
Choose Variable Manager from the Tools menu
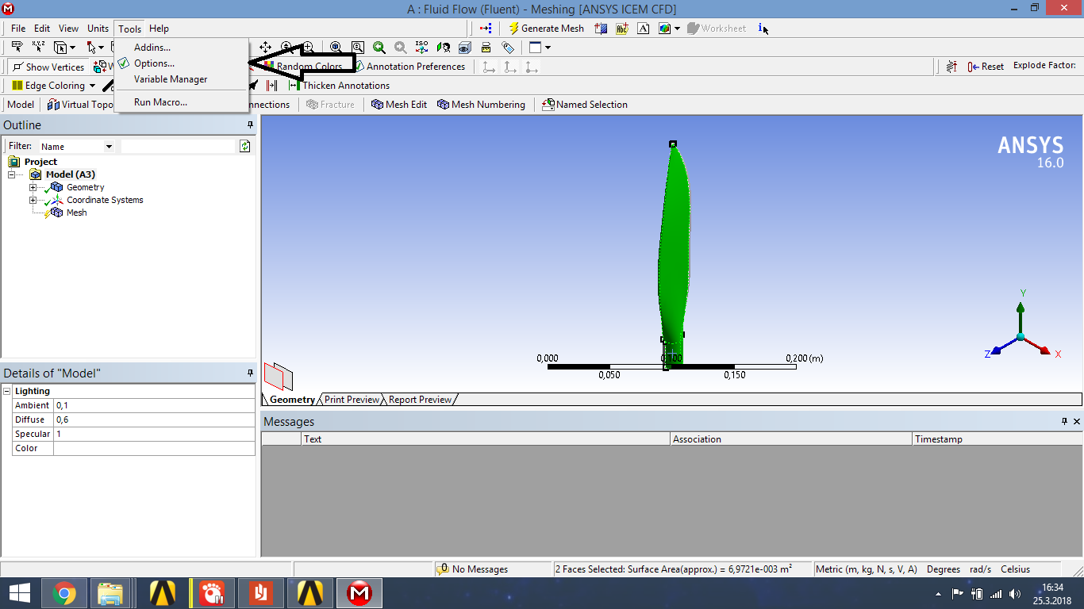[x=181, y=79]
